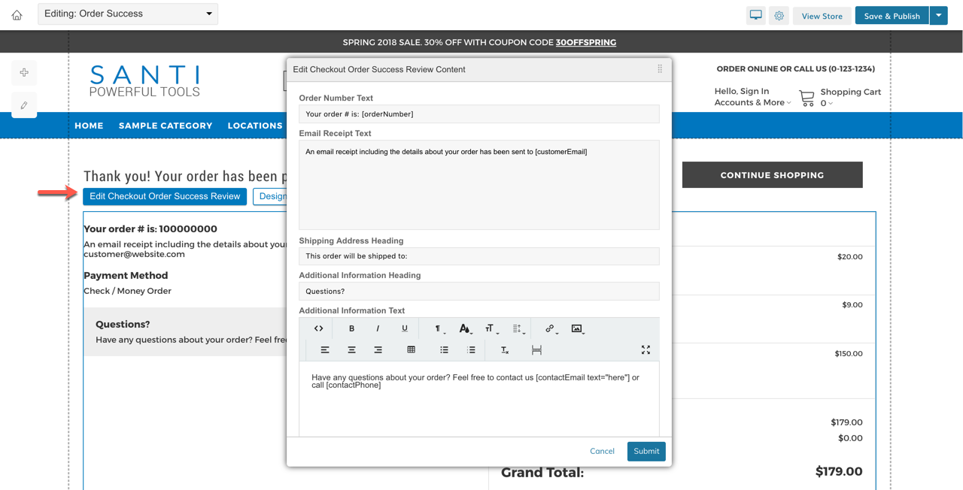Open SAMPLE CATEGORY menu item

pyautogui.click(x=166, y=126)
